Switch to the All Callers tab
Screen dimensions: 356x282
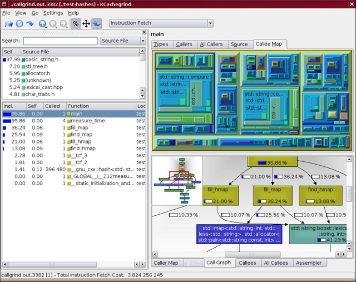(x=211, y=44)
